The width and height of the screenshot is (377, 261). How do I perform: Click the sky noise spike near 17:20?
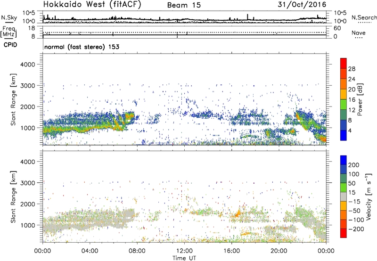(x=247, y=17)
